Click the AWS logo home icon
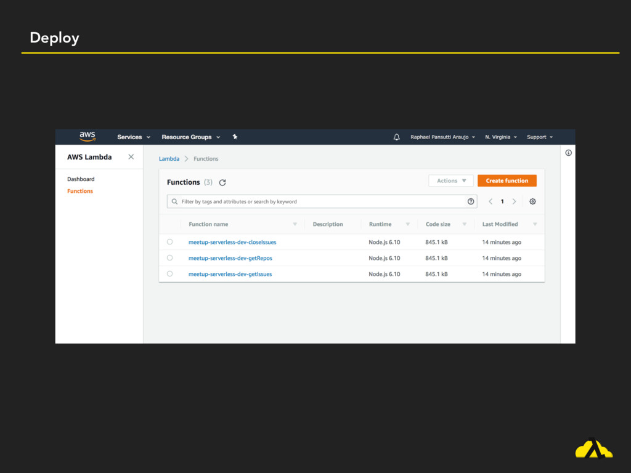The width and height of the screenshot is (631, 473). point(88,136)
